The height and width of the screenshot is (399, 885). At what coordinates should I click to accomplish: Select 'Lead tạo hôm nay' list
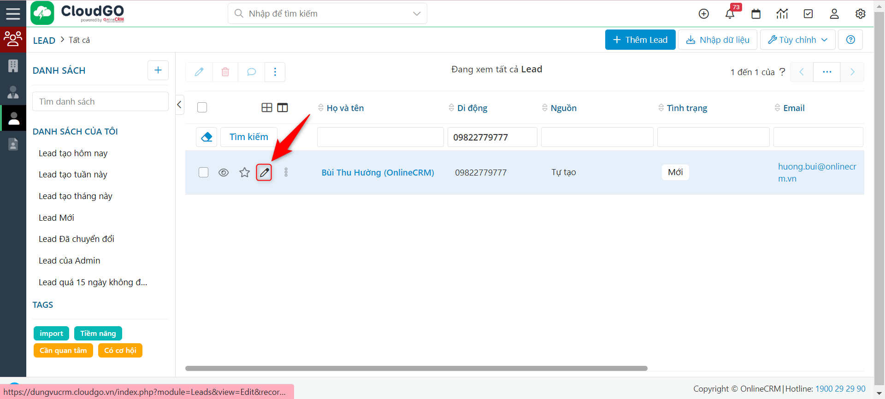click(73, 153)
